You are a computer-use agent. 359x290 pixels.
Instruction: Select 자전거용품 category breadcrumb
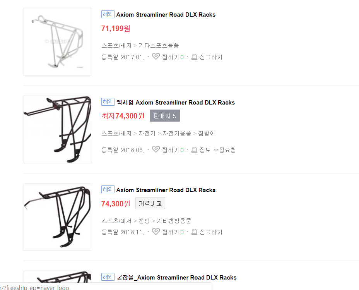(177, 133)
